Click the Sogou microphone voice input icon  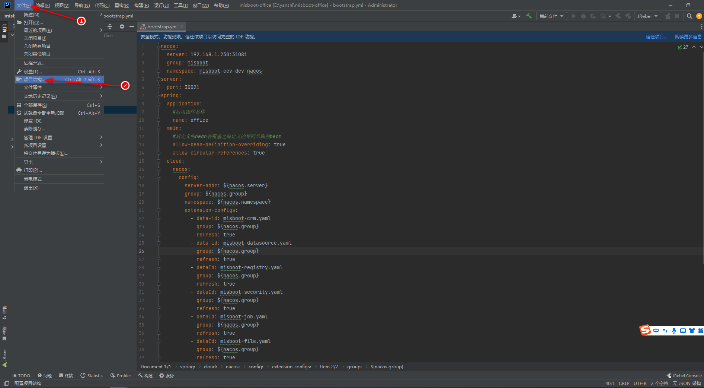674,331
